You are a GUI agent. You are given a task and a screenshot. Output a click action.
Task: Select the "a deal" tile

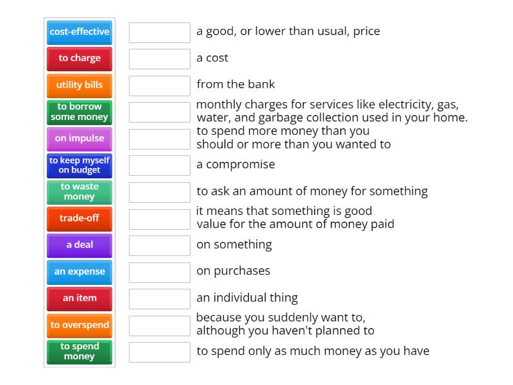79,245
